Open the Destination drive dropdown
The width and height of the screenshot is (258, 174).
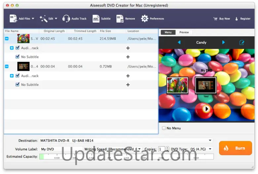[x=126, y=140]
